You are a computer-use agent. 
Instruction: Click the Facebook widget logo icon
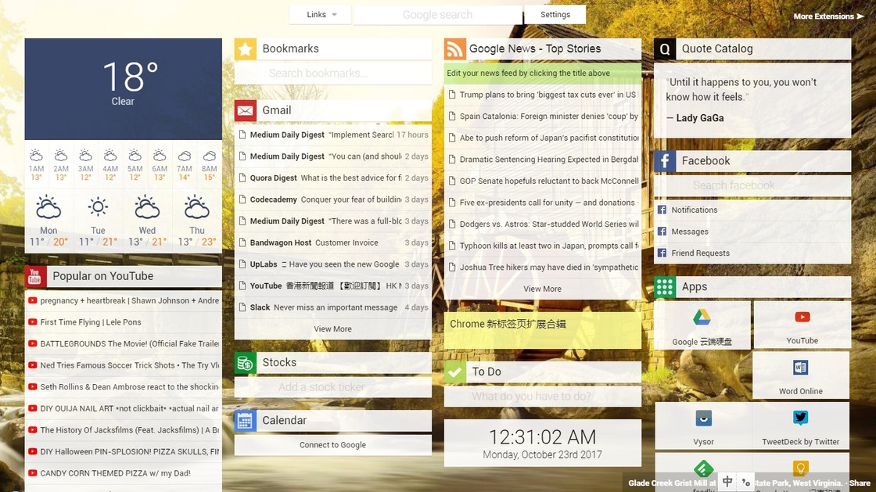pyautogui.click(x=665, y=161)
